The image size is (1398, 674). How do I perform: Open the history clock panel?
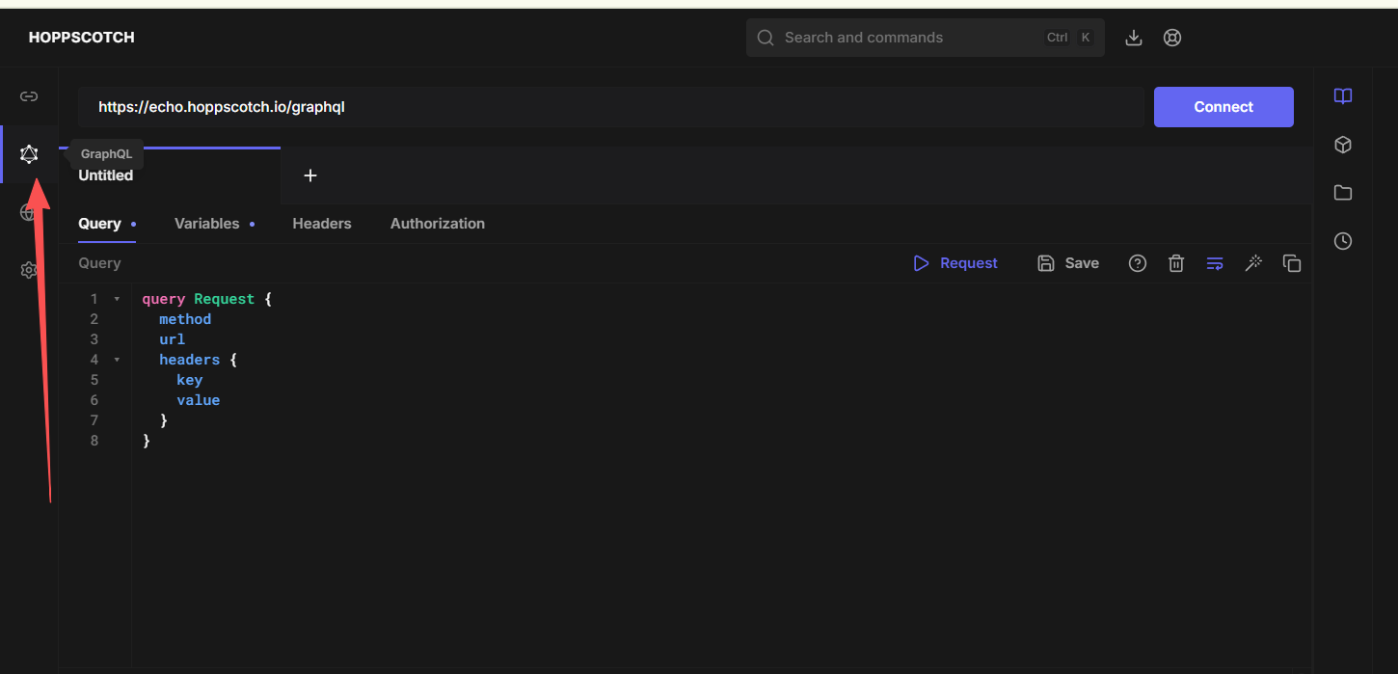click(1343, 241)
